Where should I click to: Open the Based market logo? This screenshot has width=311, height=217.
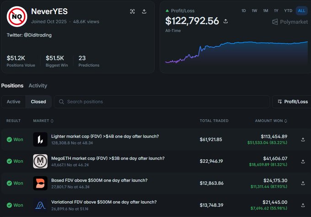40,183
